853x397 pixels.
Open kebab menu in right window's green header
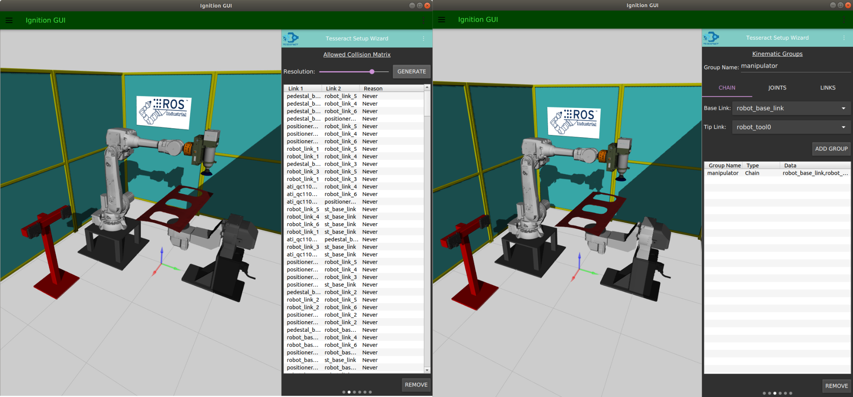coord(844,20)
